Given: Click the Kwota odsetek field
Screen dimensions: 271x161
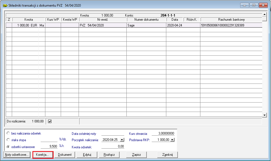Looking at the screenshot, I should pyautogui.click(x=113, y=146).
